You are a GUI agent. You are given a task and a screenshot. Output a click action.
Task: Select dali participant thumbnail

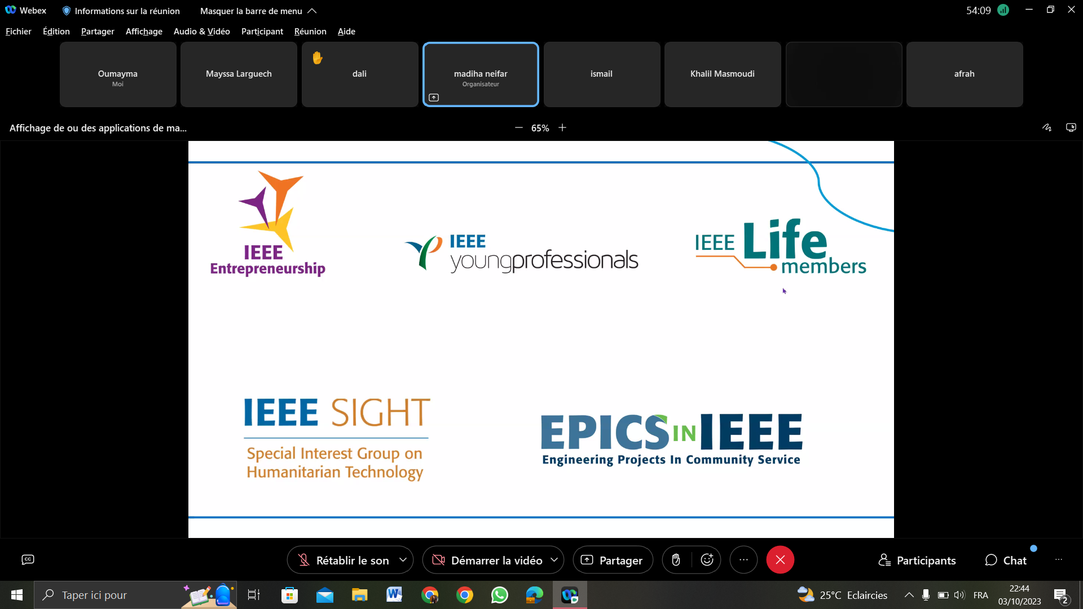click(x=360, y=74)
